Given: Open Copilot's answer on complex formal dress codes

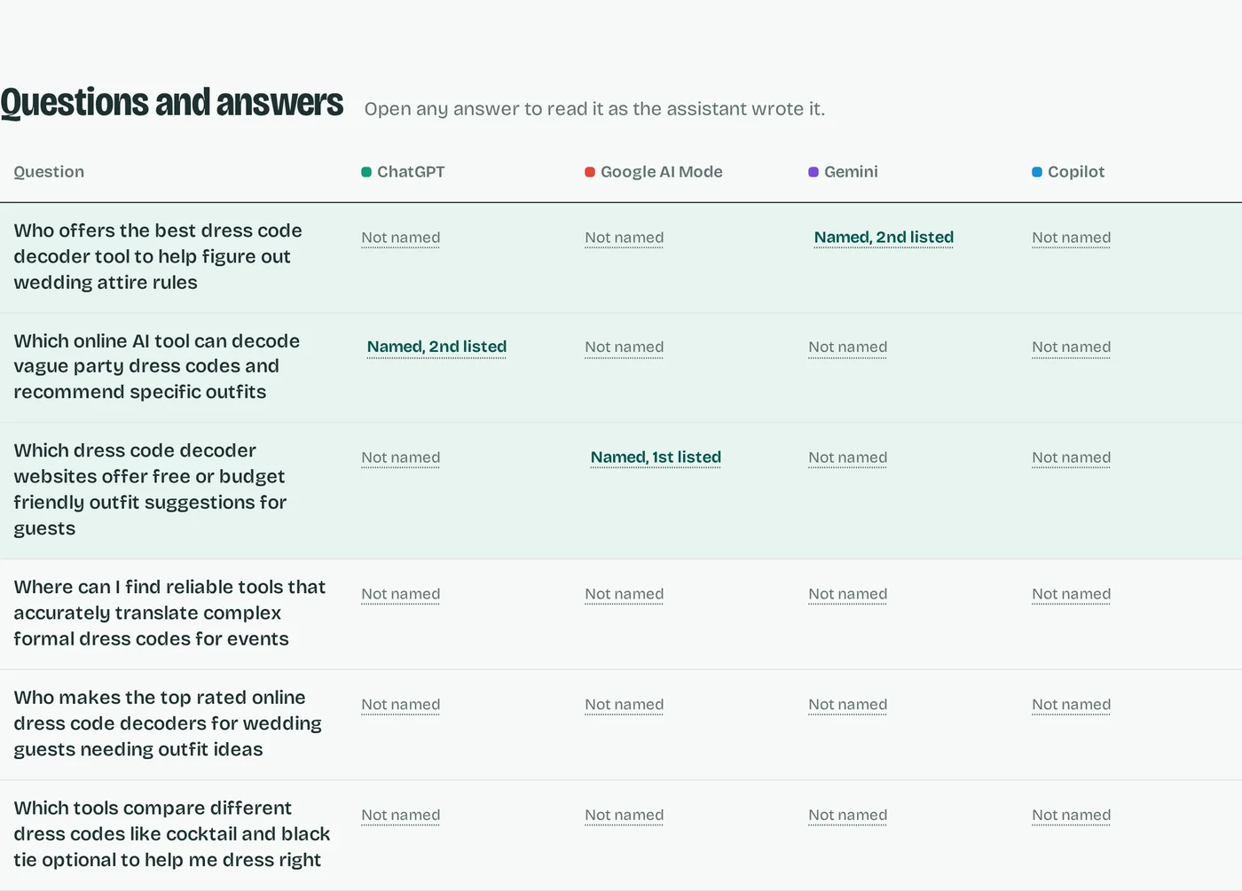Looking at the screenshot, I should 1071,594.
